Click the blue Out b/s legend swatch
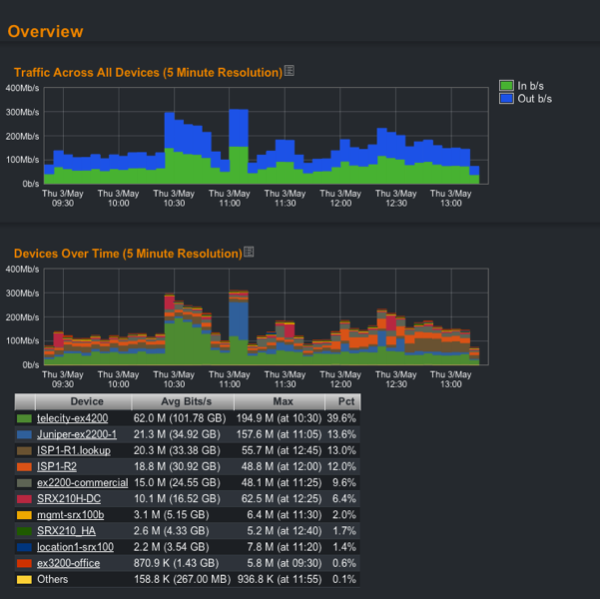 (x=506, y=99)
